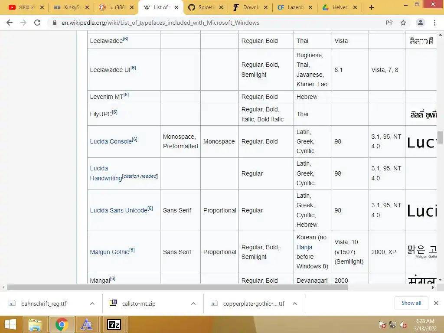Click the Chrome taskbar icon
The image size is (444, 333).
(62, 324)
